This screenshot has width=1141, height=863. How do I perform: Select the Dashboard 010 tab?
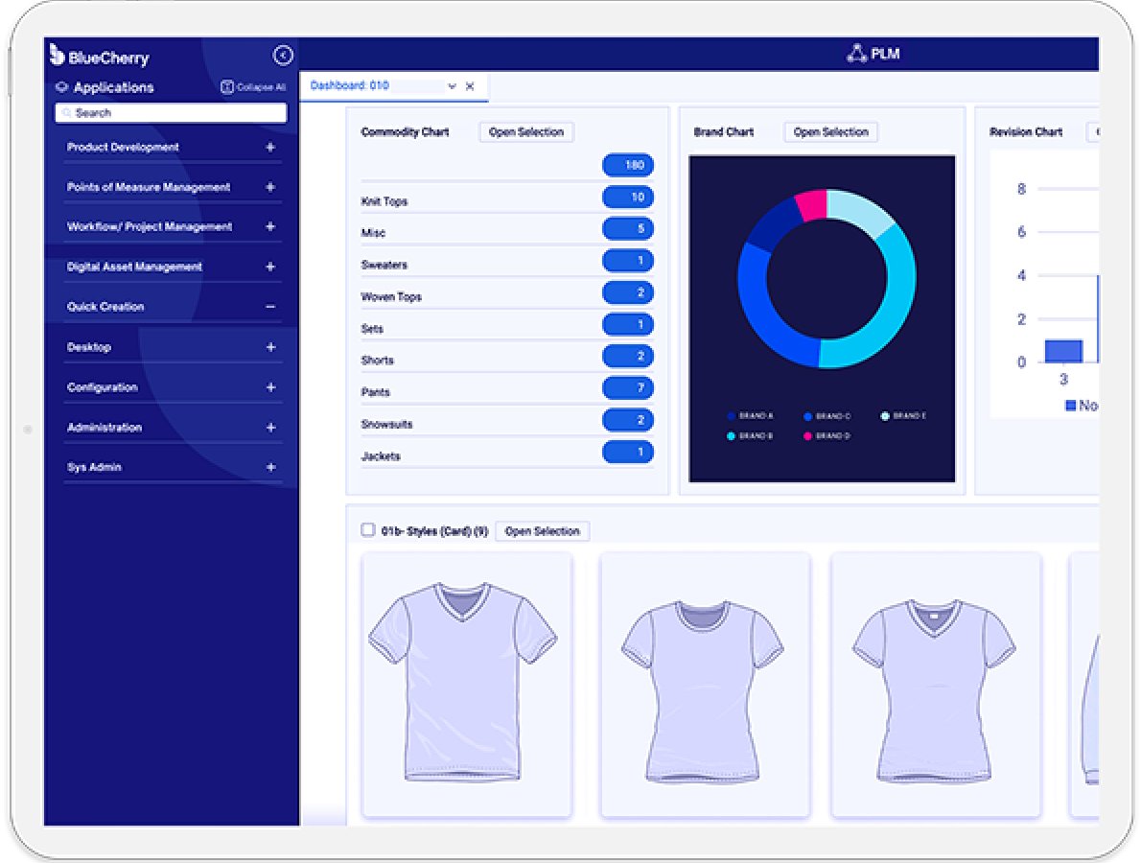[350, 85]
